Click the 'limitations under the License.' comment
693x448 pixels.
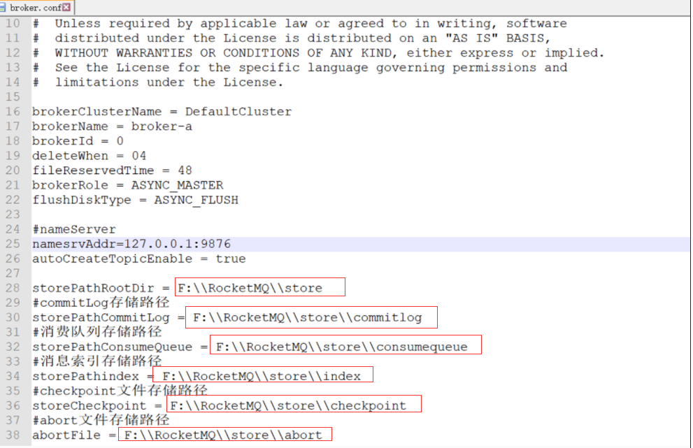pyautogui.click(x=158, y=82)
